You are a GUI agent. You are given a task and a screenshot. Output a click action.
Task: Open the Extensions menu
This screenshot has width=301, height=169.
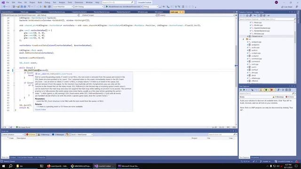point(79,2)
